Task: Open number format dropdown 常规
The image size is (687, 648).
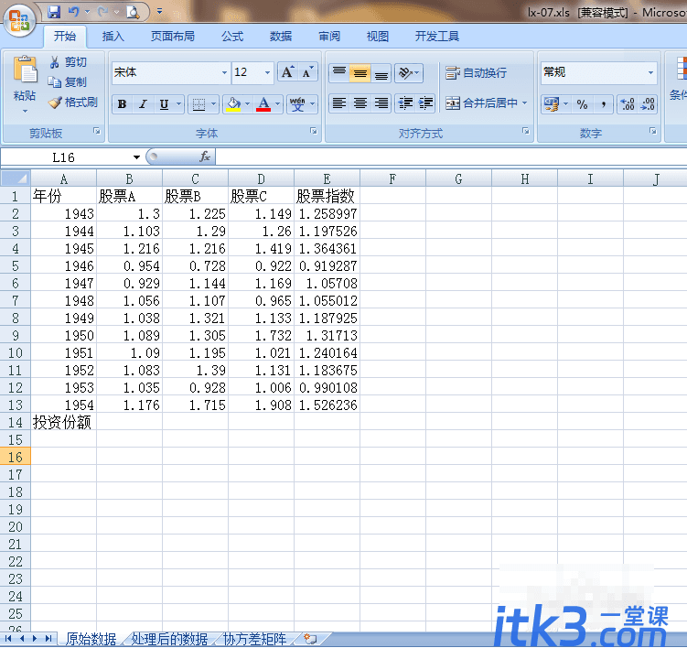Action: 650,72
